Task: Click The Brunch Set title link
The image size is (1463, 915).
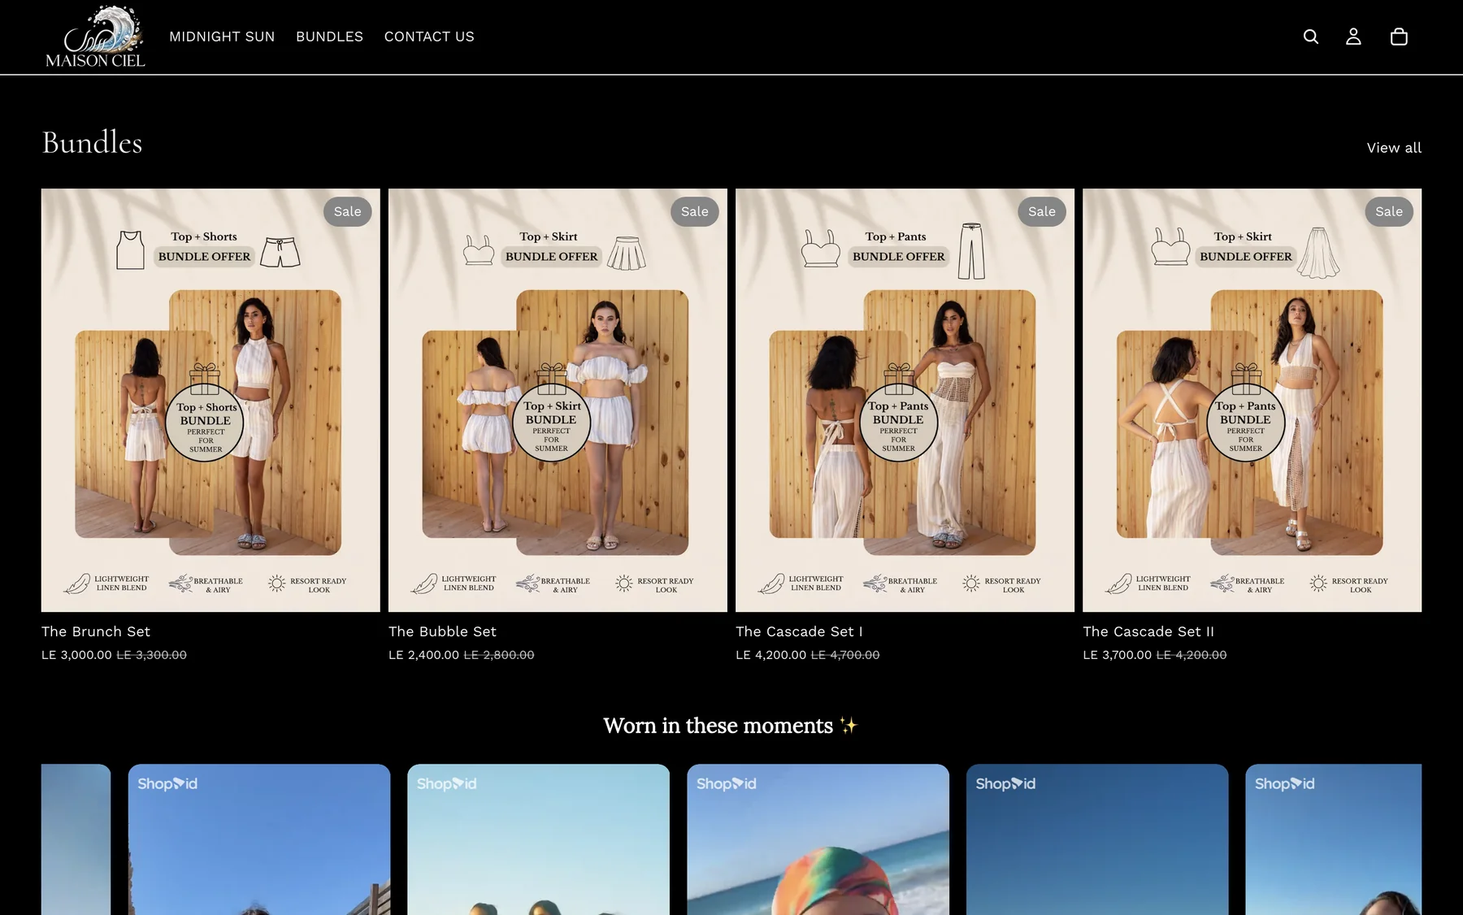Action: click(96, 631)
